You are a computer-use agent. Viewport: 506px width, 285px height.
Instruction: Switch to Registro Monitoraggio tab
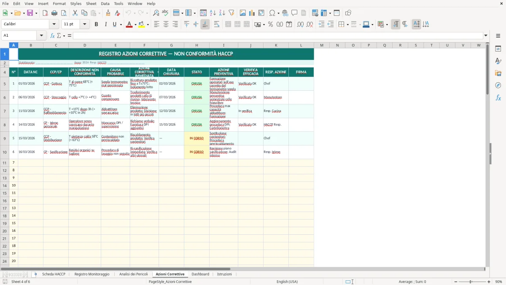92,274
